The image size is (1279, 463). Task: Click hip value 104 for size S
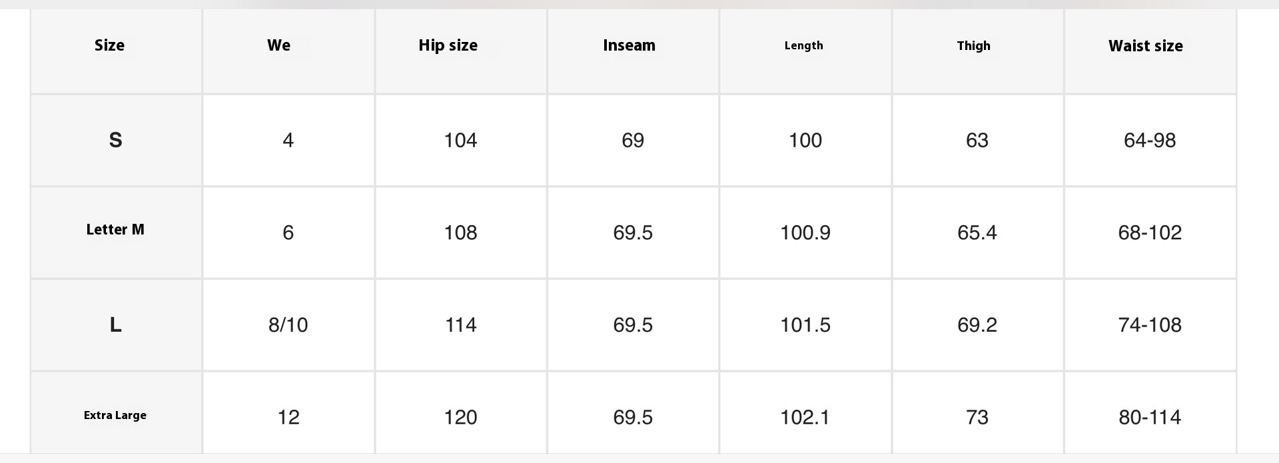coord(460,140)
